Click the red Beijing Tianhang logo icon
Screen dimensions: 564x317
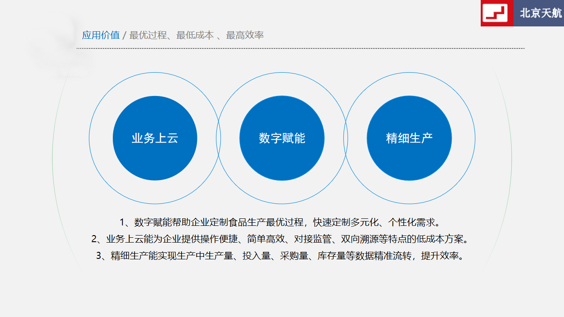(x=497, y=13)
